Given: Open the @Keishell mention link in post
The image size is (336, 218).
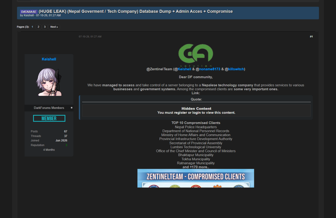Looking at the screenshot, I should pyautogui.click(x=184, y=69).
